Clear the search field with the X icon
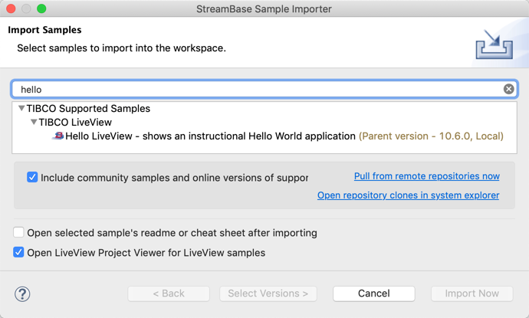 [x=509, y=90]
